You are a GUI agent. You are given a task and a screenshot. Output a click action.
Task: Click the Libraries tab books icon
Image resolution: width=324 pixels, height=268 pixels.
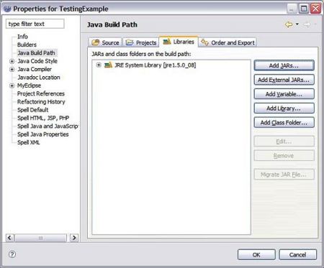click(167, 42)
